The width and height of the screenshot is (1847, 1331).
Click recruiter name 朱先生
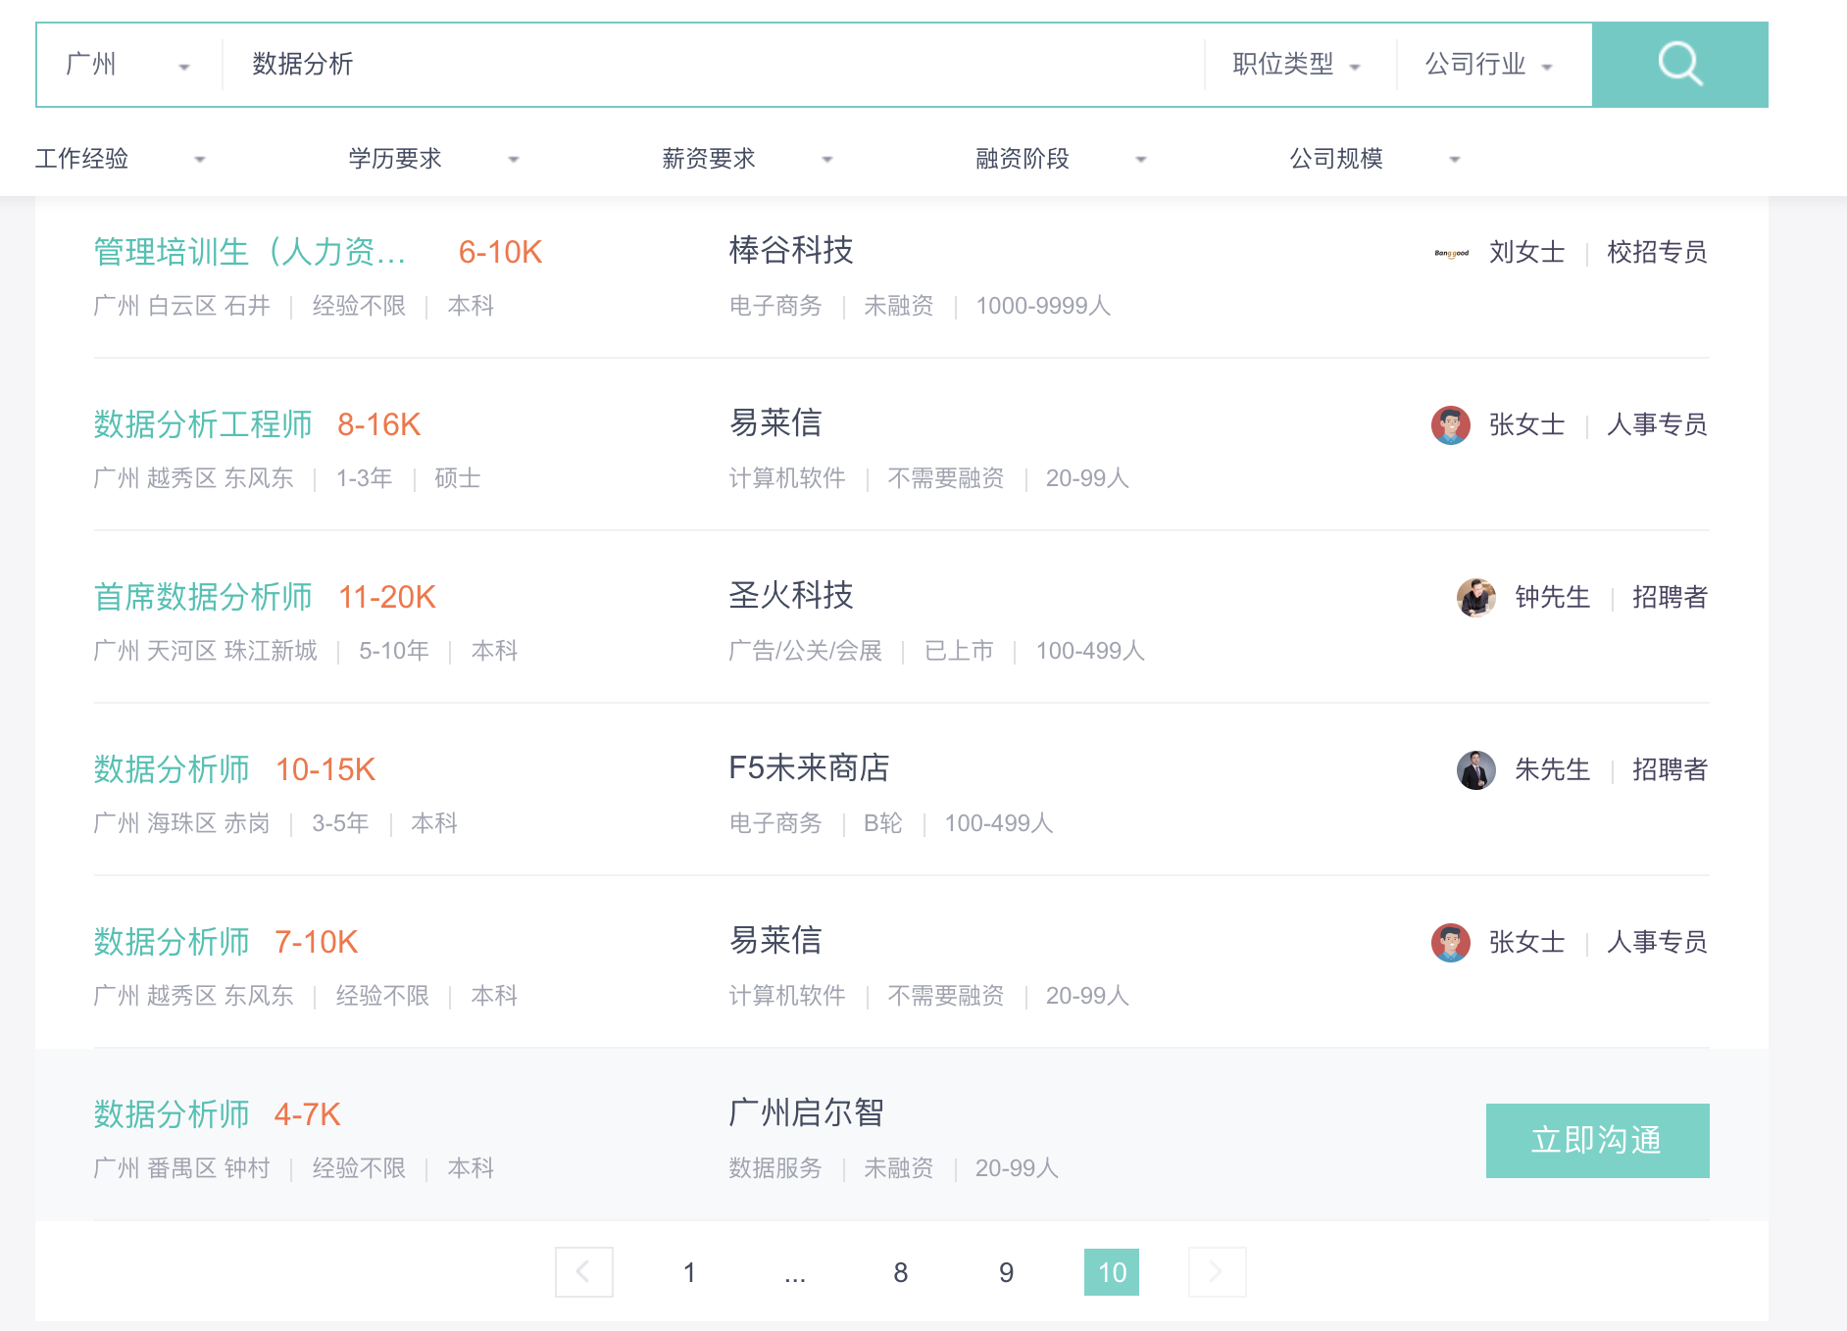point(1553,770)
